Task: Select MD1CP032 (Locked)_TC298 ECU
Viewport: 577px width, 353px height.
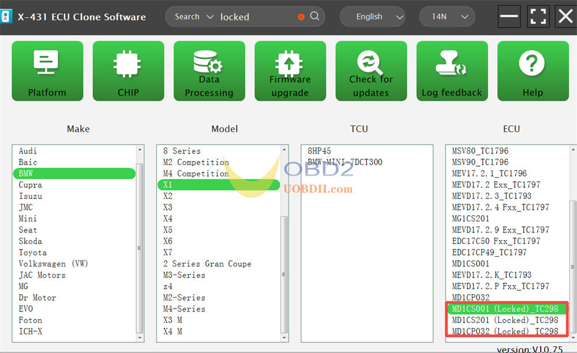Action: pos(505,332)
